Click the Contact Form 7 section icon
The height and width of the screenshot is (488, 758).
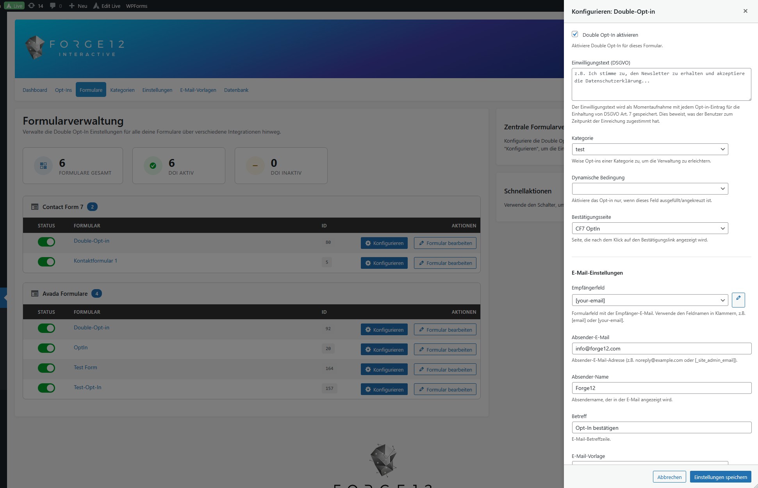35,207
